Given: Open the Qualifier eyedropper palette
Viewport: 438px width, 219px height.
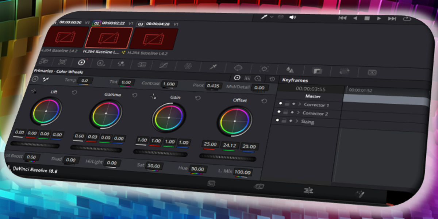Looking at the screenshot, I should pyautogui.click(x=212, y=67).
